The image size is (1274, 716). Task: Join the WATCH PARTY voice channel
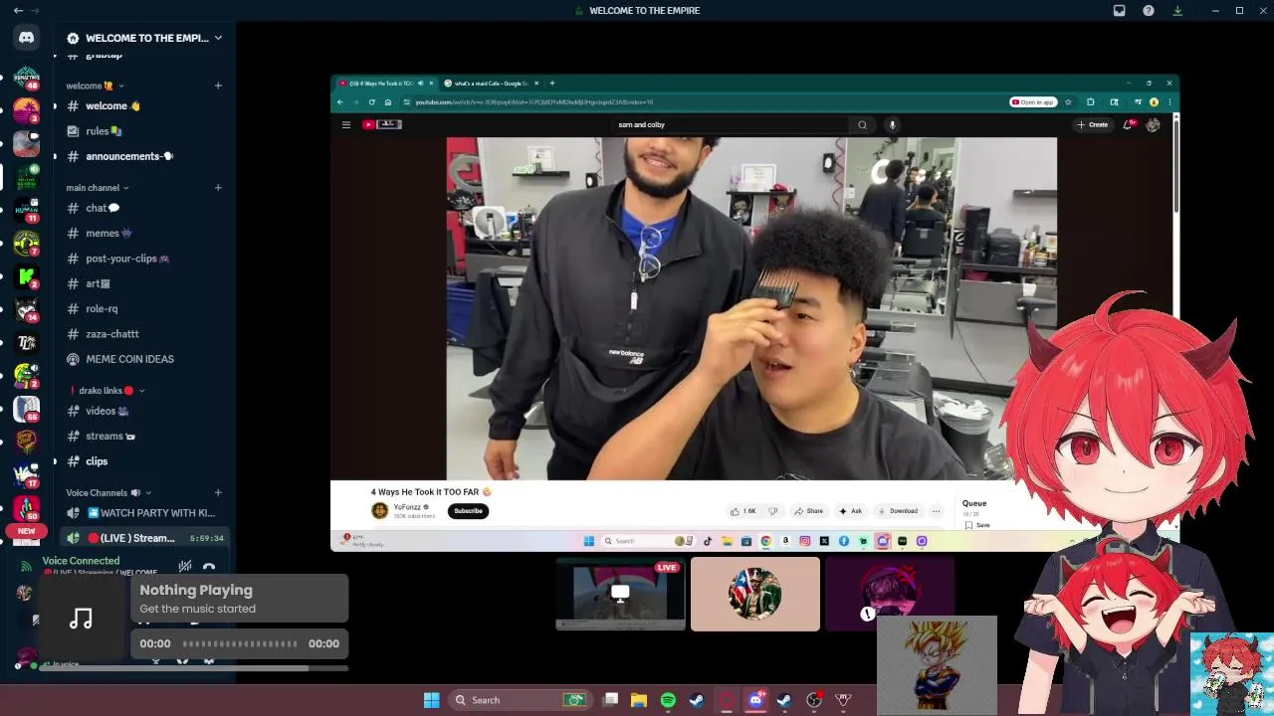pos(145,513)
